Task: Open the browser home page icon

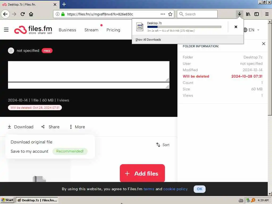Action: pos(31,14)
